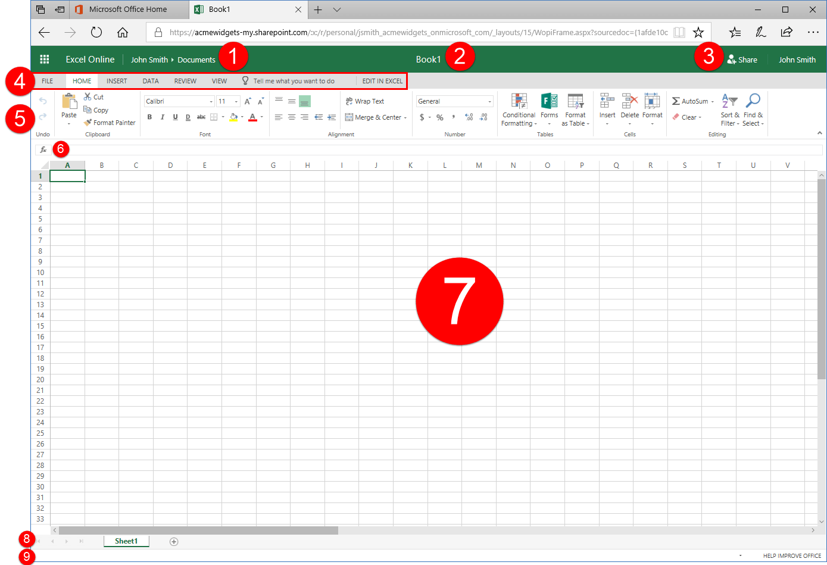This screenshot has width=827, height=565.
Task: Click the Insert Function (fx) icon
Action: [x=42, y=149]
